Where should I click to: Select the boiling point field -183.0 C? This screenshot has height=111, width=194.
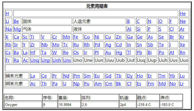point(171,105)
